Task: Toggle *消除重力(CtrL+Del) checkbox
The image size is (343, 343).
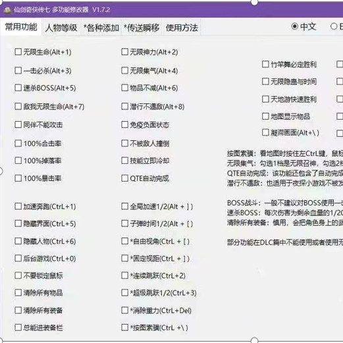Action: click(x=124, y=310)
